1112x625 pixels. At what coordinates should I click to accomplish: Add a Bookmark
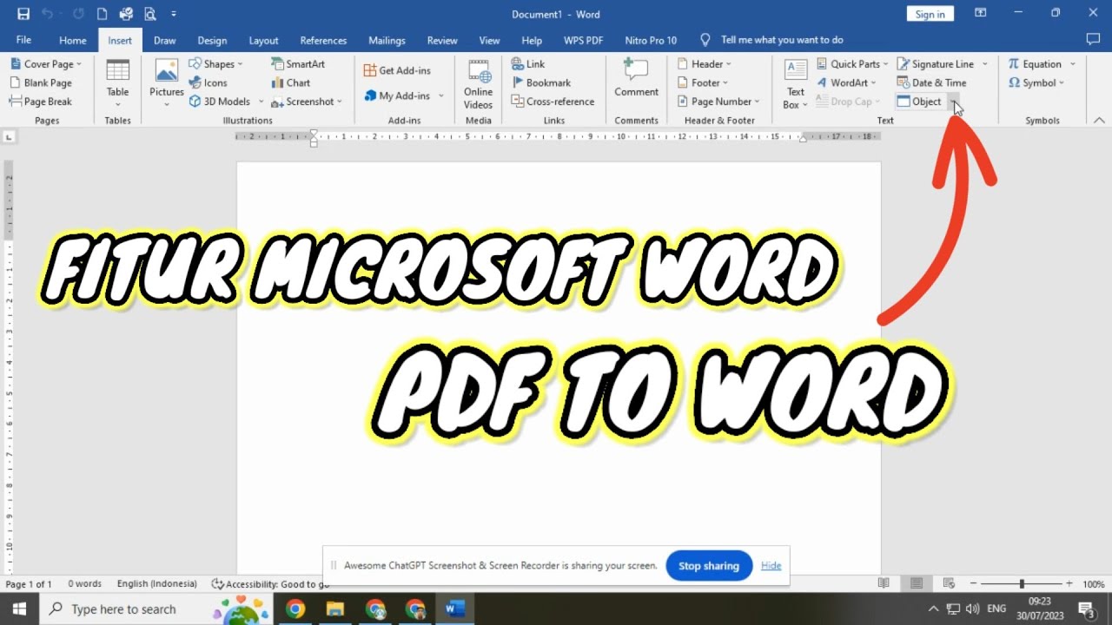pos(540,82)
